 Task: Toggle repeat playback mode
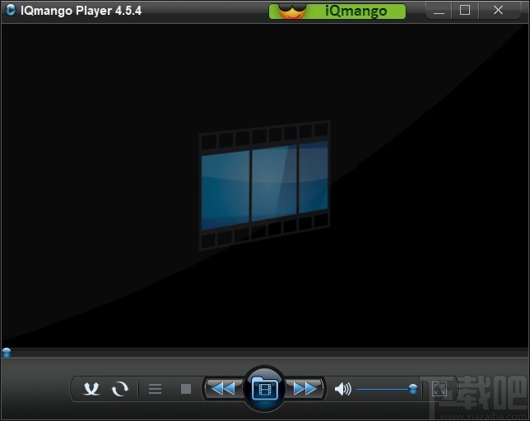click(x=120, y=389)
